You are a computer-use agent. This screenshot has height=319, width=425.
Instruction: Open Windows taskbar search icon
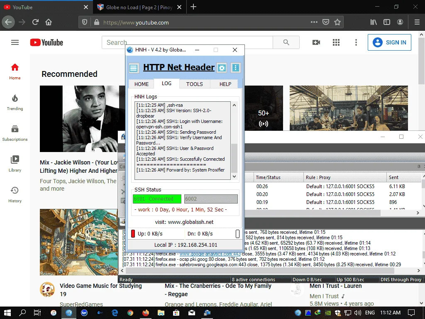pos(22,313)
